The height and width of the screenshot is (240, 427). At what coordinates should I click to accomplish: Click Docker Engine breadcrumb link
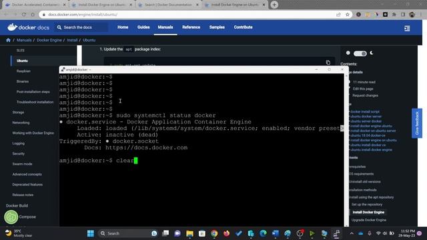49,40
